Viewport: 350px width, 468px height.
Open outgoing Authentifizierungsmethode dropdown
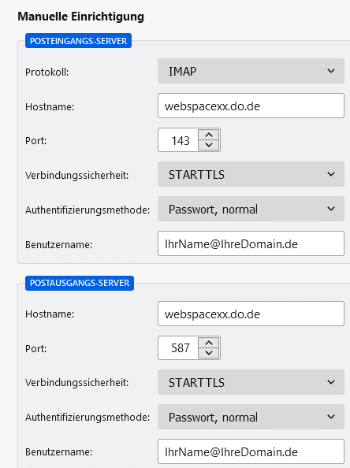pos(251,417)
